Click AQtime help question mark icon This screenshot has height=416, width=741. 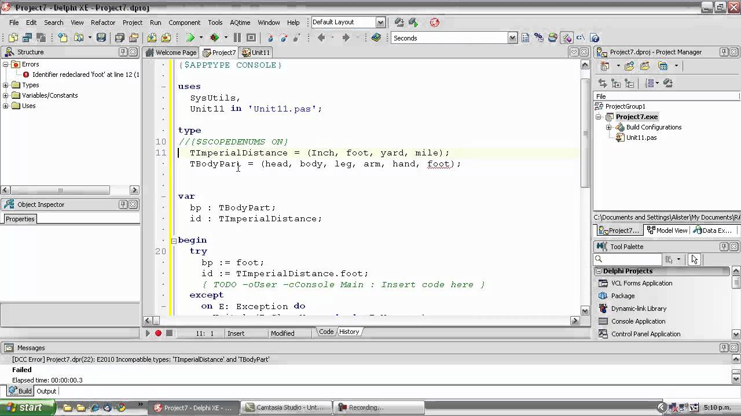coord(595,38)
